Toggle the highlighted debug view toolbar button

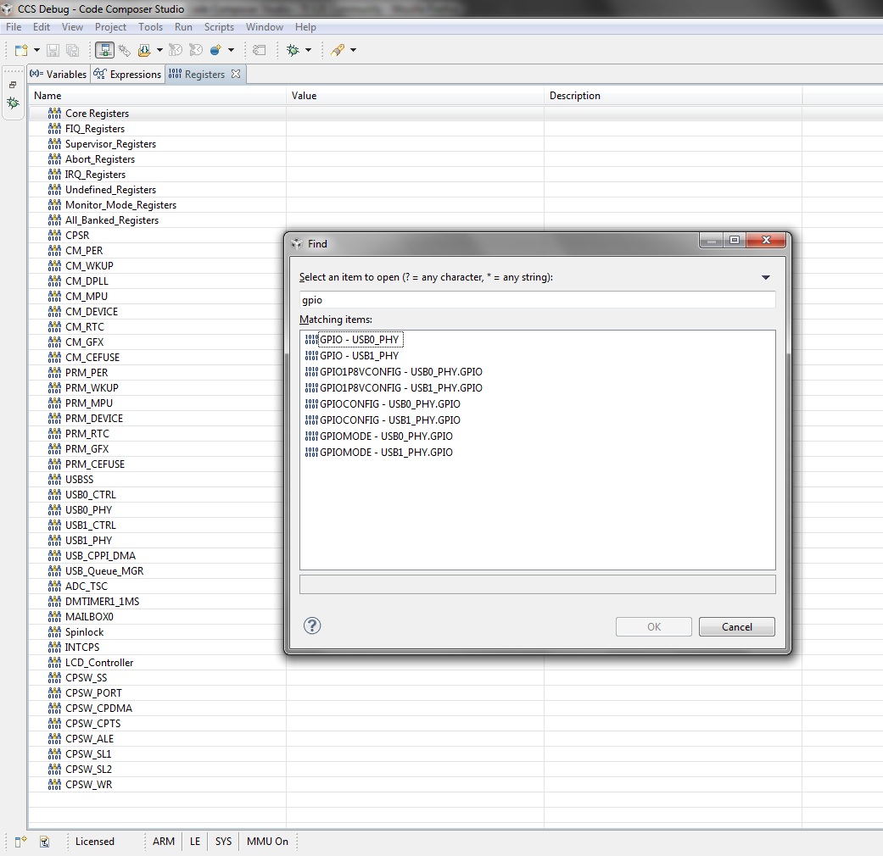point(104,50)
